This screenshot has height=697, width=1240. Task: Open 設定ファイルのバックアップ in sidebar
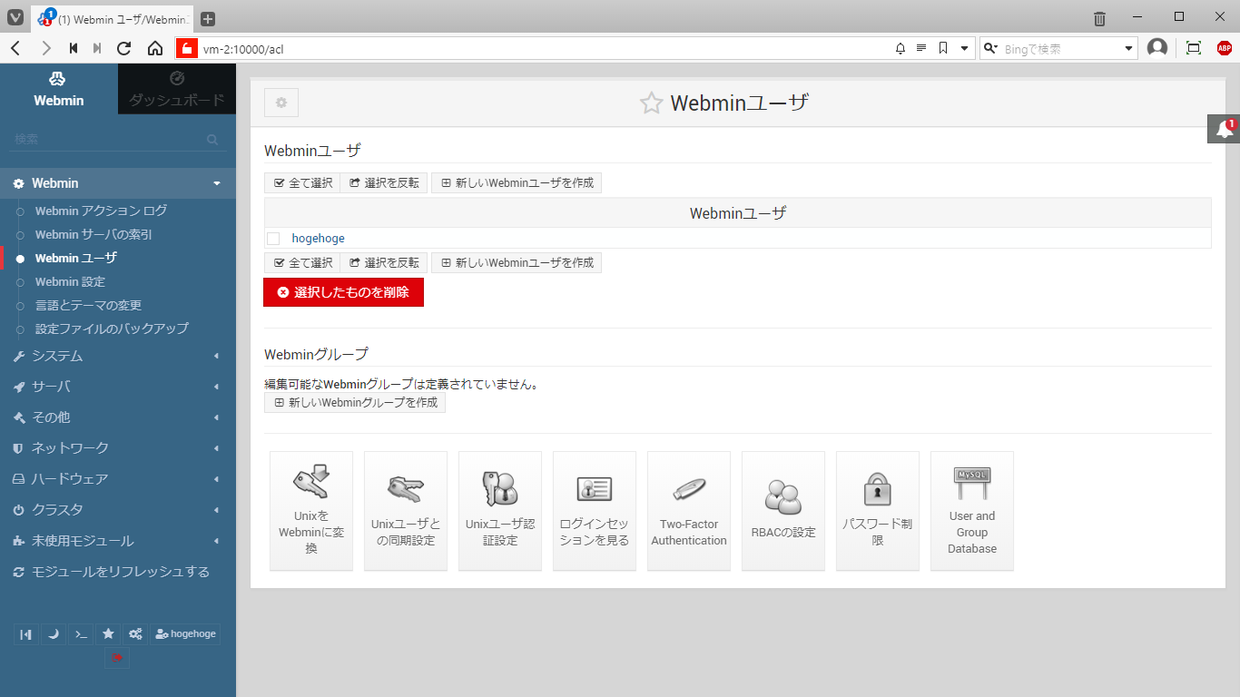point(112,329)
